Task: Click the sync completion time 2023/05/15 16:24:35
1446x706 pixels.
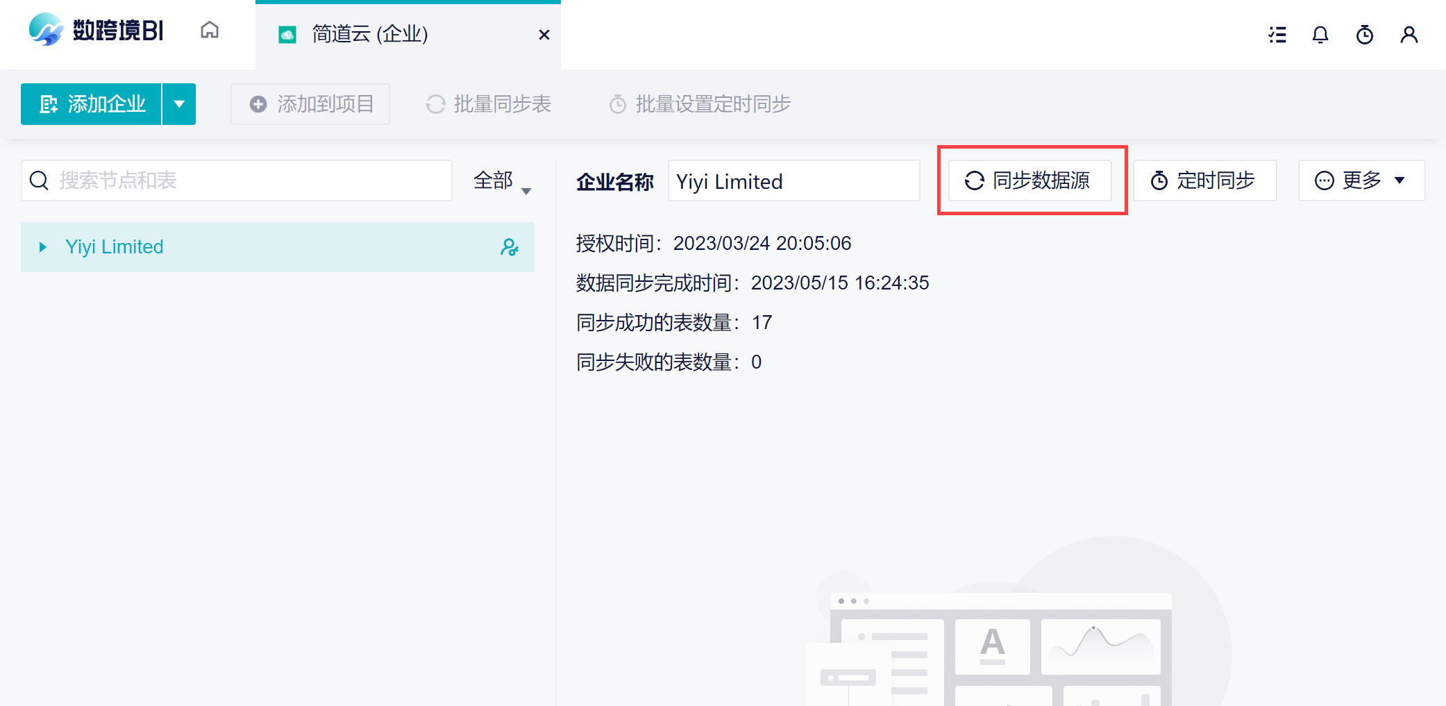Action: click(840, 283)
